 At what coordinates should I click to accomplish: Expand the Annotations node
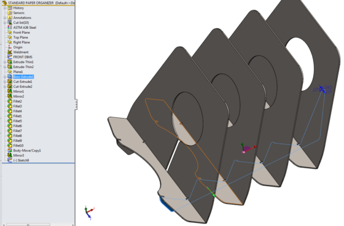coord(5,18)
